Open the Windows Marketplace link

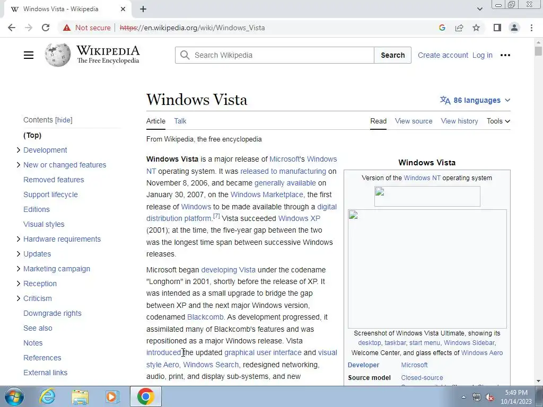tap(267, 194)
